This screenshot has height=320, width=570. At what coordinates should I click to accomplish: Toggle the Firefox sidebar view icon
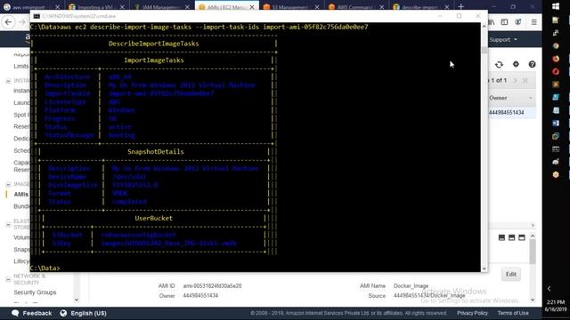505,22
